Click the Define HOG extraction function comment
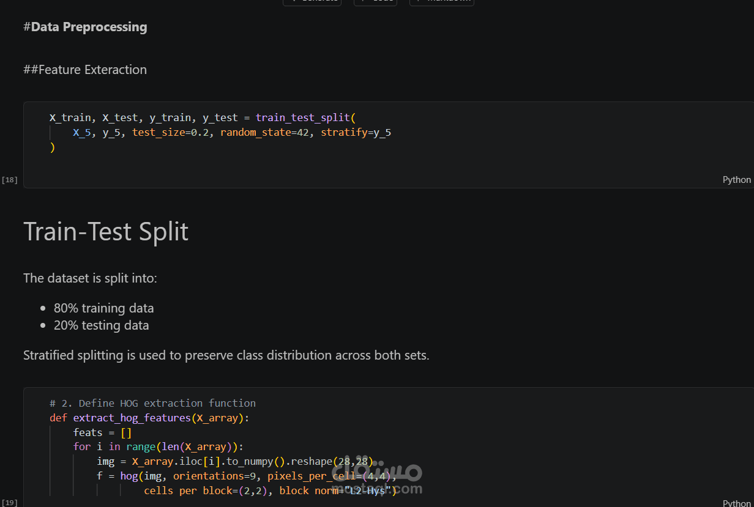 tap(152, 403)
